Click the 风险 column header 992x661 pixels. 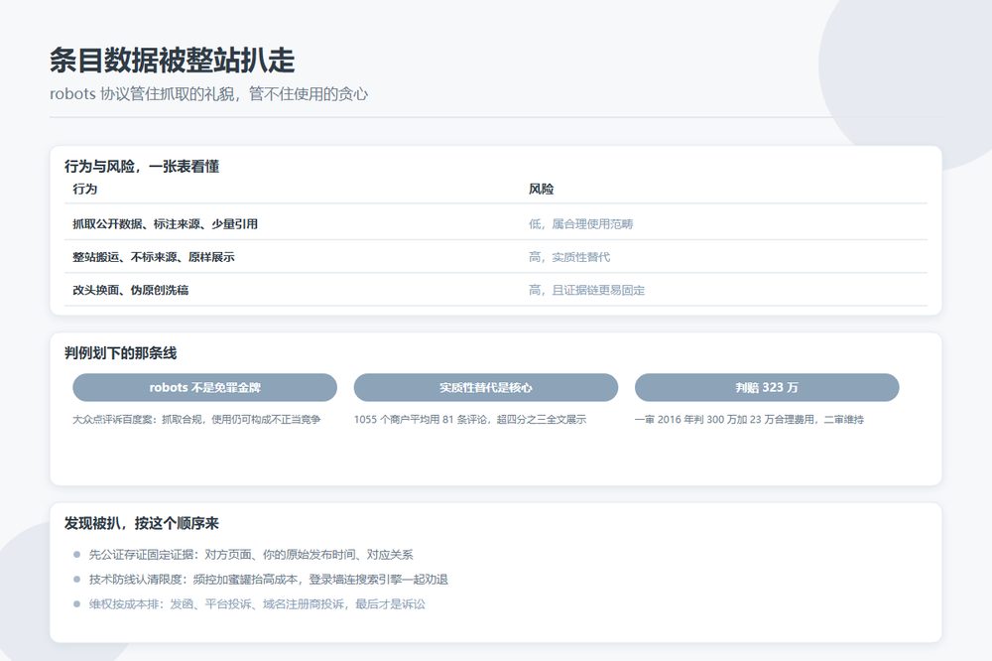[x=541, y=189]
